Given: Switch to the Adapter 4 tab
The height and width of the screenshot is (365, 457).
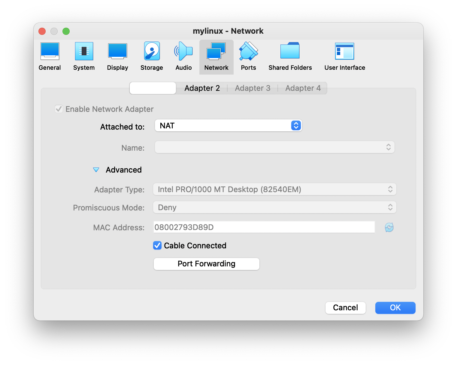Looking at the screenshot, I should [x=303, y=88].
